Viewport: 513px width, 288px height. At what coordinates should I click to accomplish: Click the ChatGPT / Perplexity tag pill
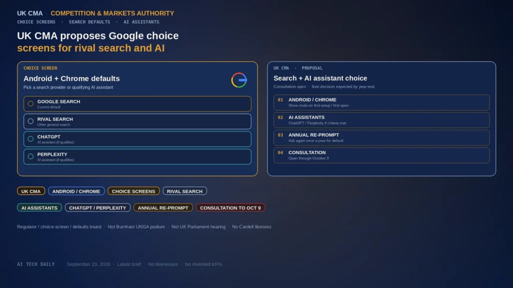pyautogui.click(x=98, y=207)
